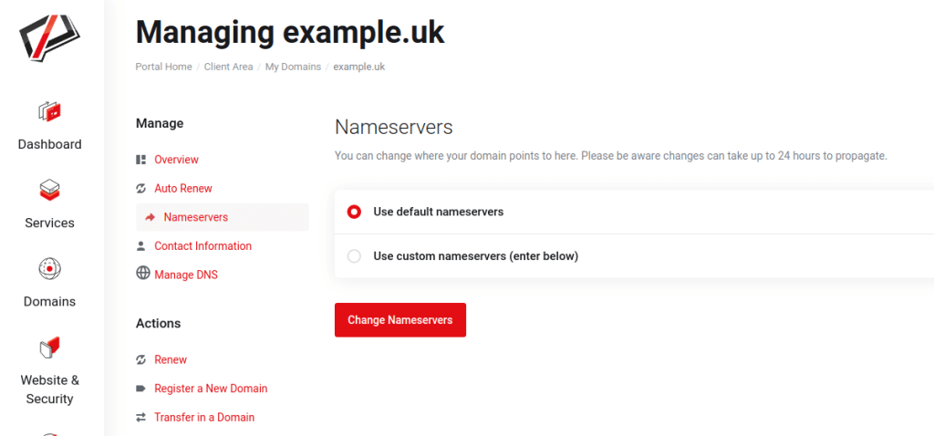
Task: Select the Use default nameservers radio button
Action: [x=354, y=212]
